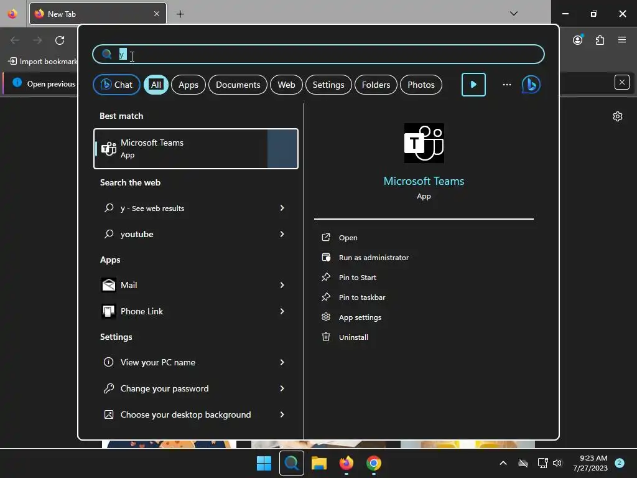Click the App settings gear icon
This screenshot has height=478, width=637.
tap(326, 317)
